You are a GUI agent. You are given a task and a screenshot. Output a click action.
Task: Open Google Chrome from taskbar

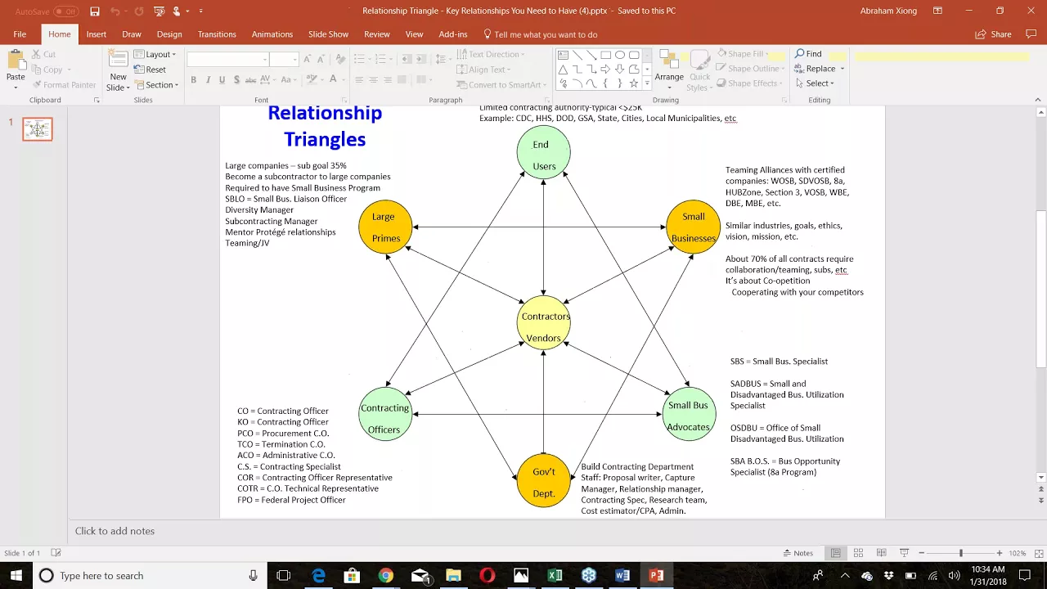386,576
